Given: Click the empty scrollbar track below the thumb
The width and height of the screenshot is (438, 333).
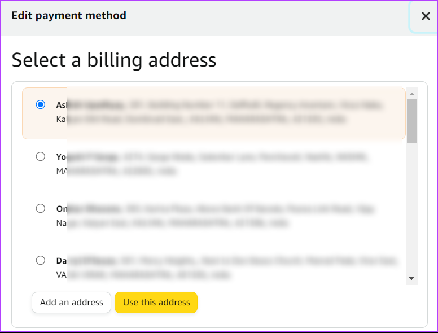Looking at the screenshot, I should click(411, 208).
